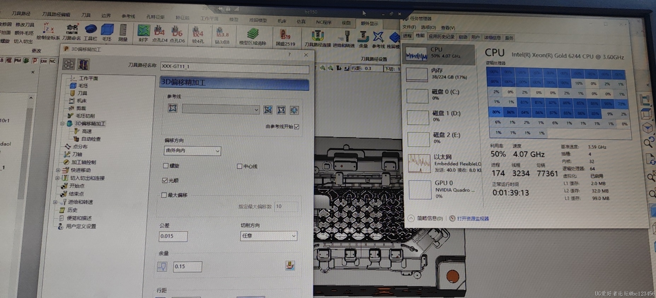Click the 参考线 pattern ribbon icon
This screenshot has width=656, height=298.
[378, 37]
